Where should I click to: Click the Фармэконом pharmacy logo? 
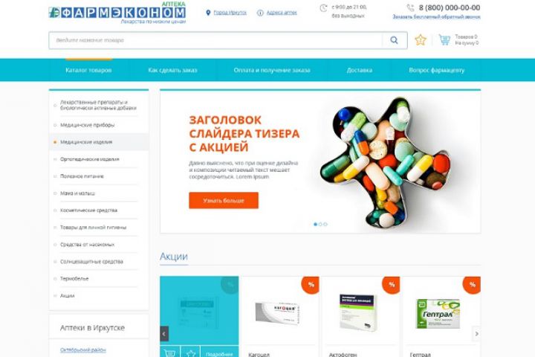click(x=117, y=13)
